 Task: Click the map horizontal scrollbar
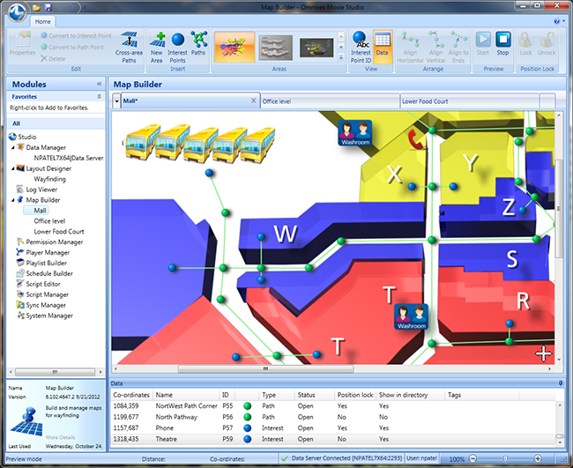click(x=265, y=369)
